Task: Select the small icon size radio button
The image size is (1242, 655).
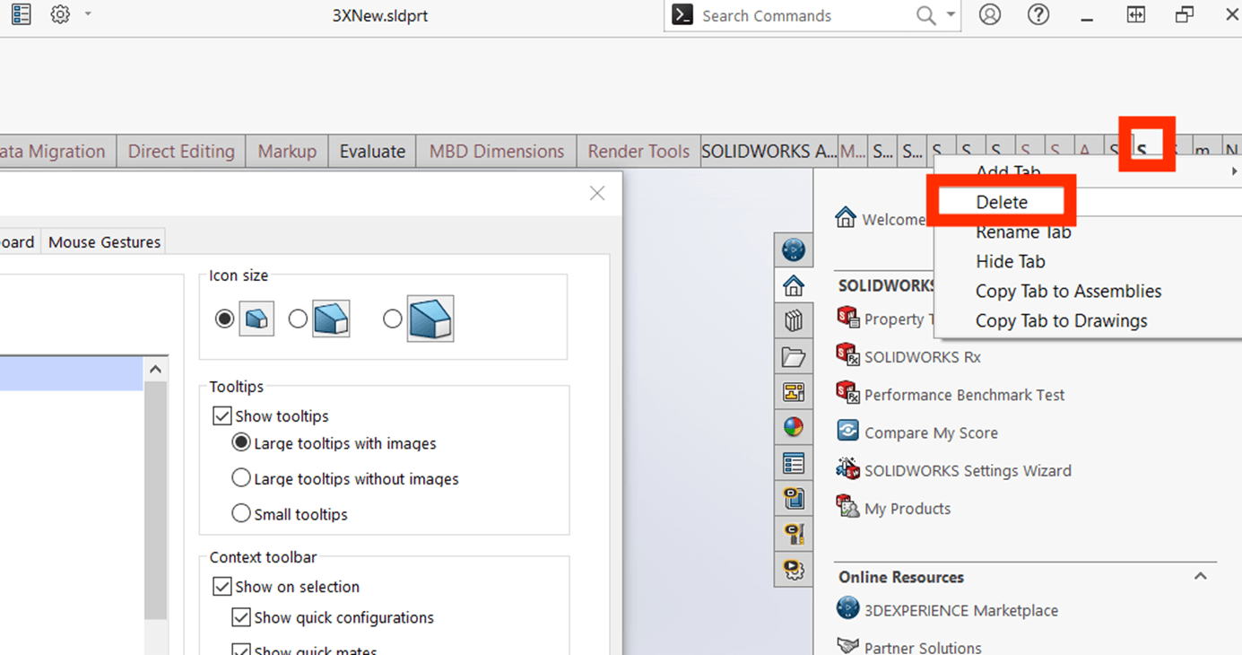Action: tap(224, 319)
